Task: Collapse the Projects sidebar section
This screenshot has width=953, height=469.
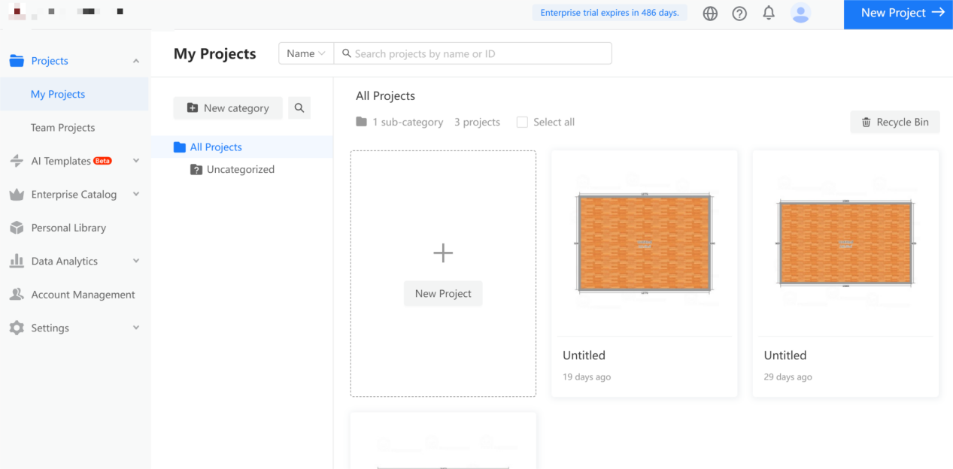Action: click(x=136, y=61)
